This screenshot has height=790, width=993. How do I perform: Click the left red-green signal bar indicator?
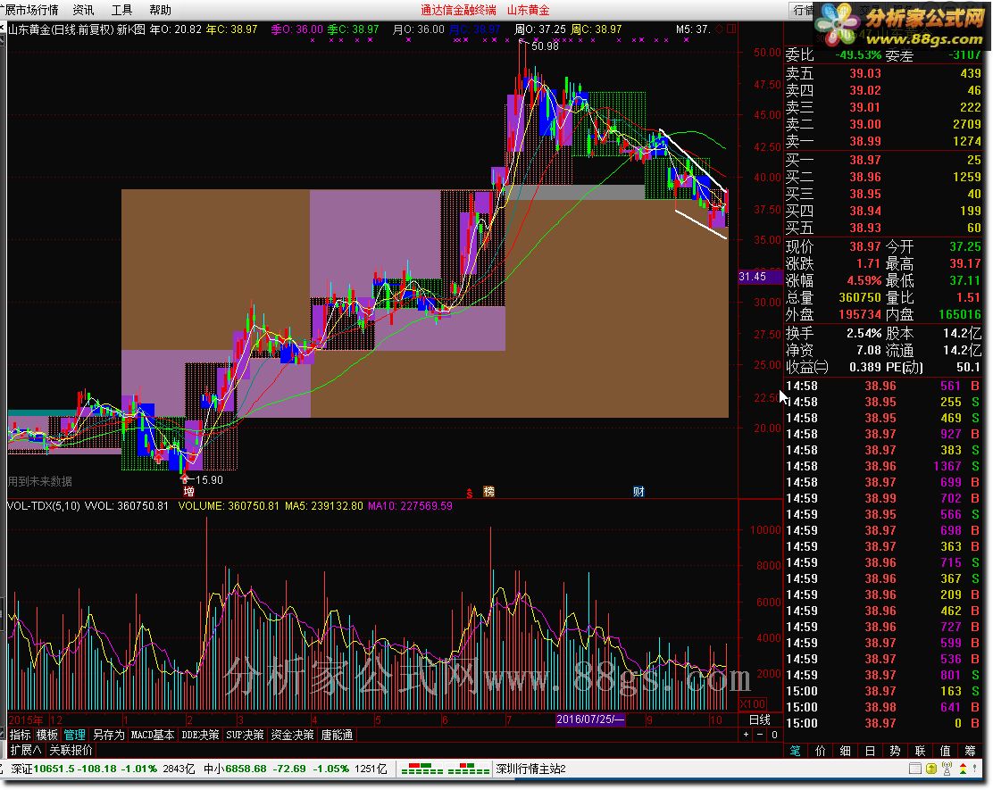(422, 769)
